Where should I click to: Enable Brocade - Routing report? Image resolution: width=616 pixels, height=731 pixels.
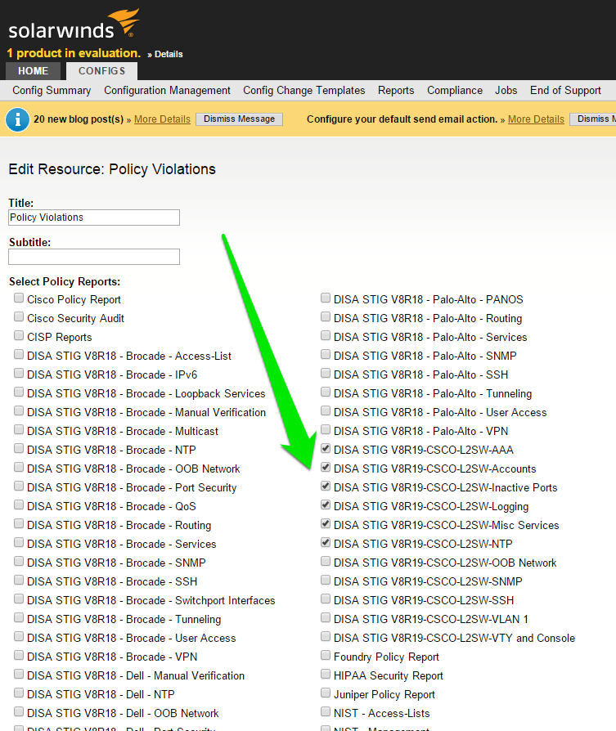(x=19, y=523)
